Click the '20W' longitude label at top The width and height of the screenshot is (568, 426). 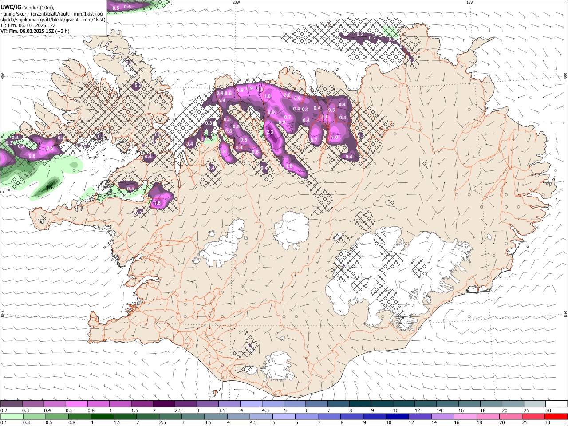pyautogui.click(x=236, y=2)
